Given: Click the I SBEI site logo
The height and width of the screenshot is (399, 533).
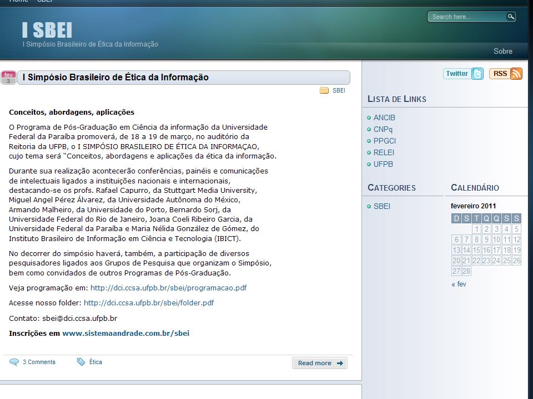Looking at the screenshot, I should (x=47, y=30).
